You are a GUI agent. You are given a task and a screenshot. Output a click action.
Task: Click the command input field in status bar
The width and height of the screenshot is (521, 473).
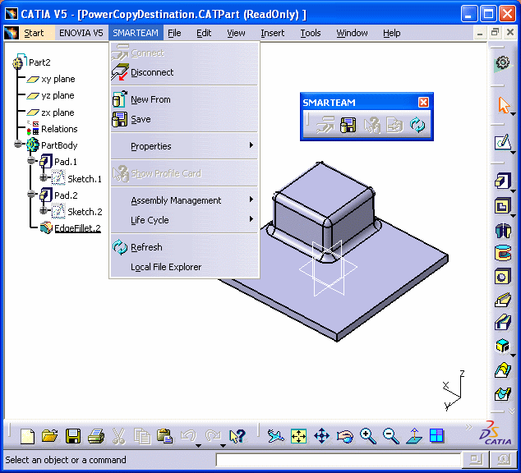337,460
